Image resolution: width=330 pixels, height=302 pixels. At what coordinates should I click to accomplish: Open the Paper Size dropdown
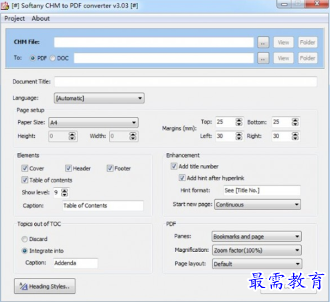[x=93, y=122]
